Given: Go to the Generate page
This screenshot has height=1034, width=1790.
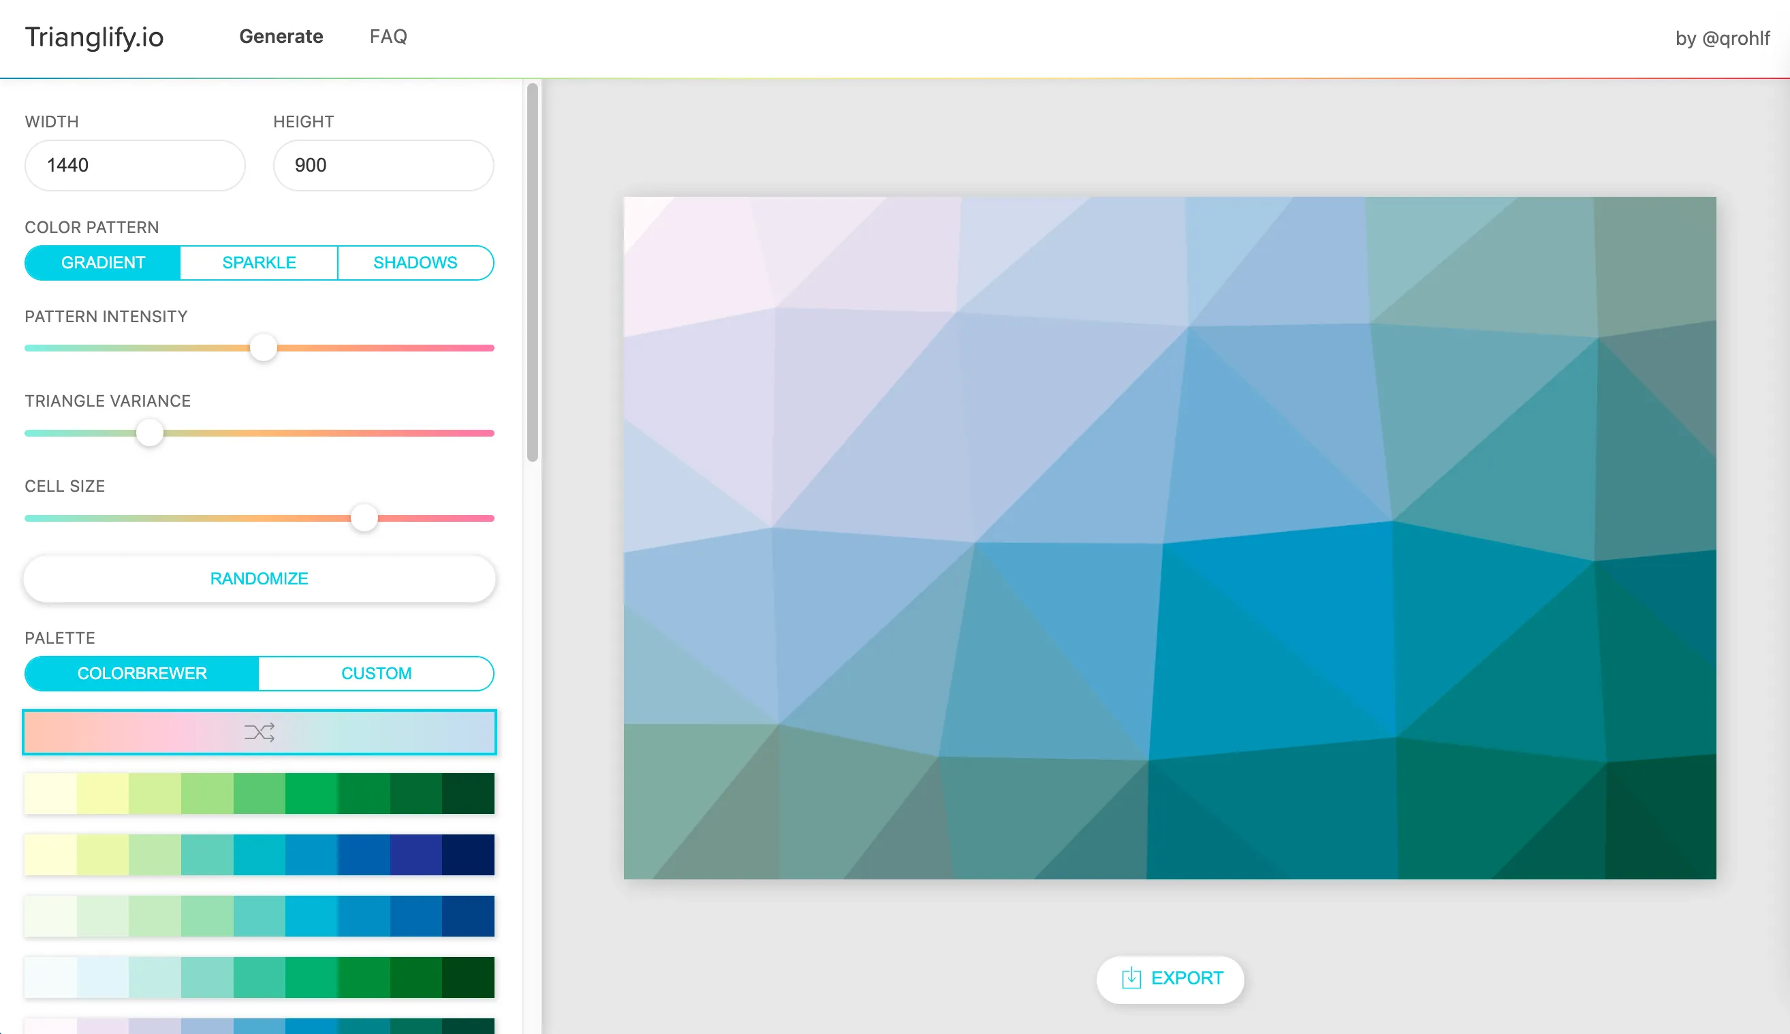Looking at the screenshot, I should click(x=281, y=36).
